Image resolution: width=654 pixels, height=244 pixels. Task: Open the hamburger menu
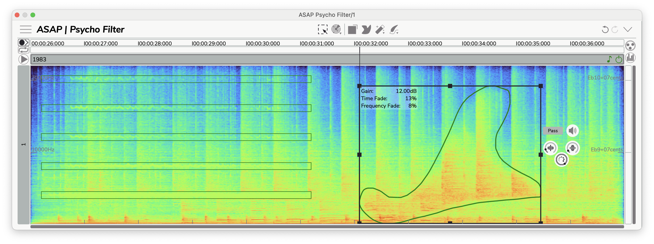point(26,29)
